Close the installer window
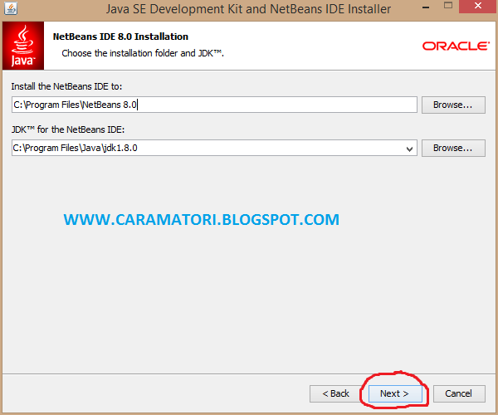498x415 pixels. click(x=478, y=6)
